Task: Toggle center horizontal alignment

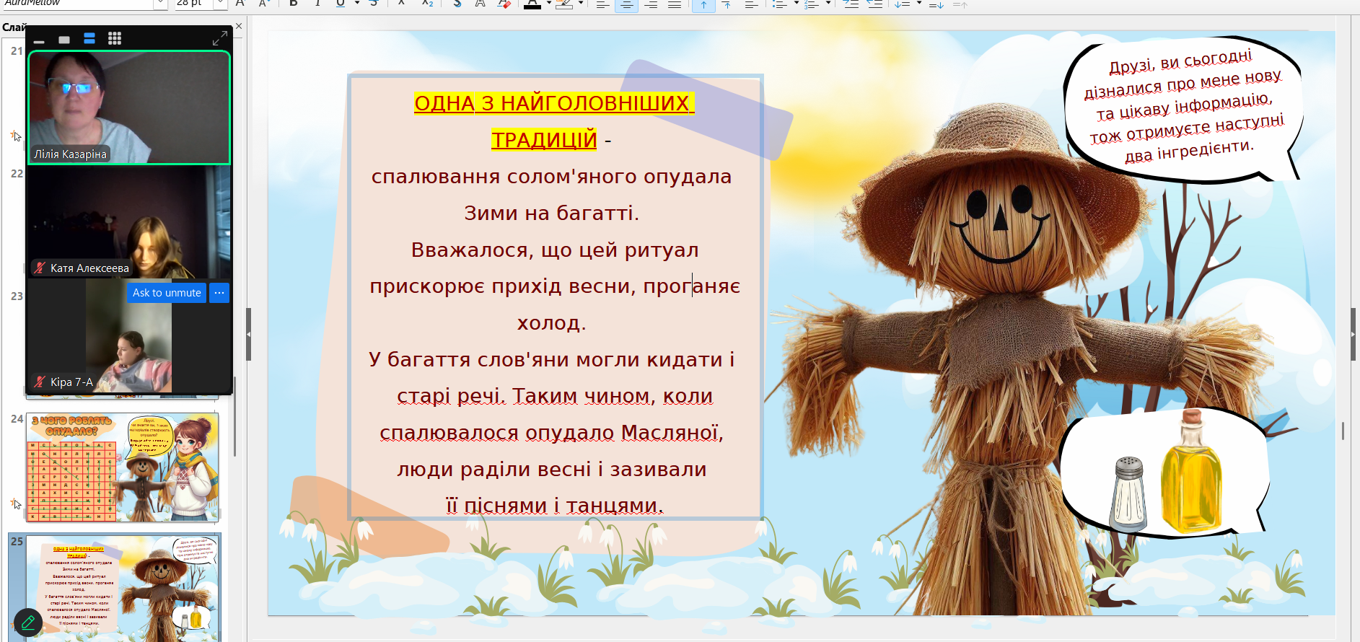Action: pos(626,4)
